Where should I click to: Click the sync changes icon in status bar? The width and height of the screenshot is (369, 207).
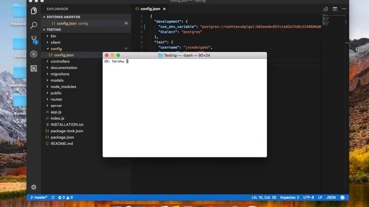(53, 197)
